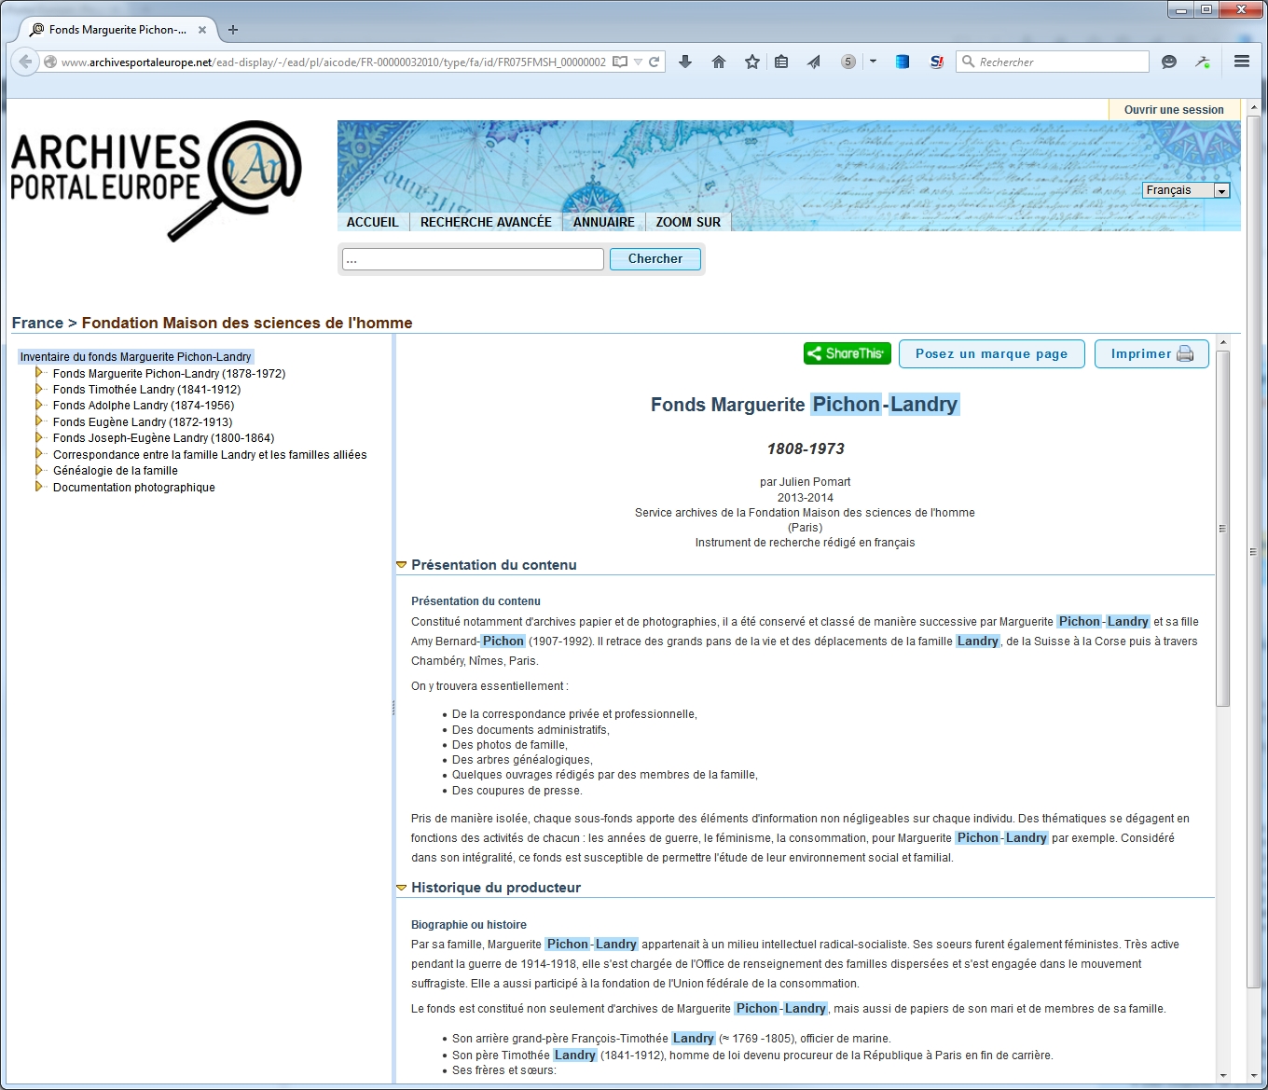
Task: Expand Généalogie de la famille node
Action: (39, 471)
